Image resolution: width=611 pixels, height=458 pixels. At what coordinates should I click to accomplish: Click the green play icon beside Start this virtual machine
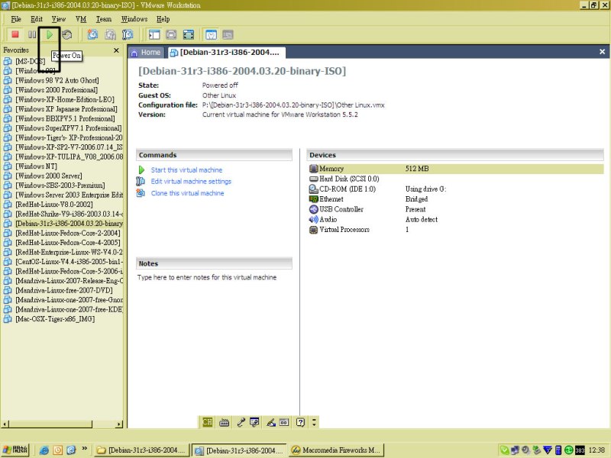[x=141, y=170]
